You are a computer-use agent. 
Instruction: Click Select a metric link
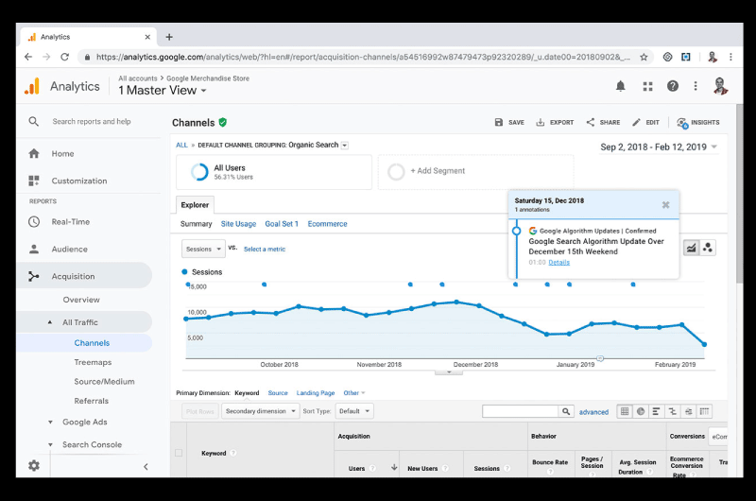[x=265, y=250]
